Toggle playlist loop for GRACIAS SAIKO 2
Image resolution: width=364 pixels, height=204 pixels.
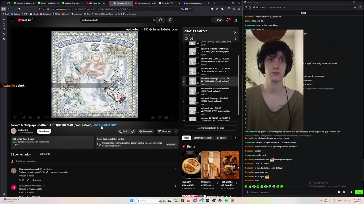186,39
